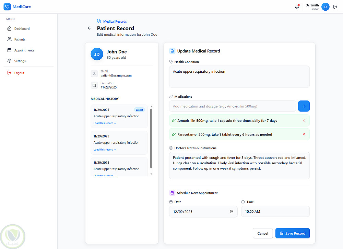Click the MediCare heart logo
Screen dimensions: 343x249
7,7
